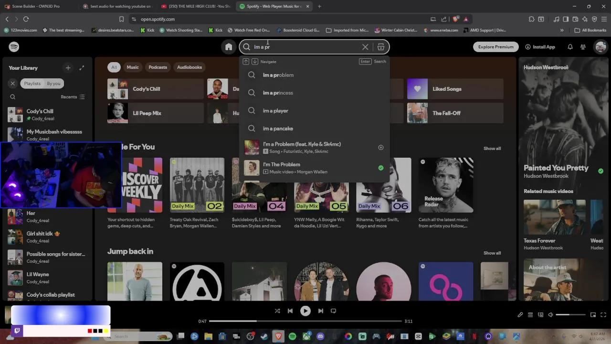Clear the search box with the X
Image resolution: width=611 pixels, height=344 pixels.
365,47
